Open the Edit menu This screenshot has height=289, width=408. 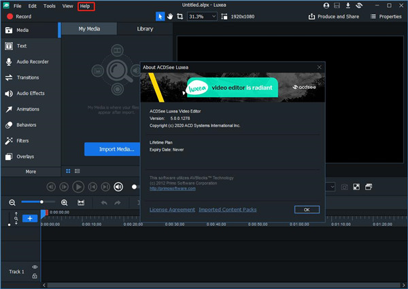(x=32, y=6)
